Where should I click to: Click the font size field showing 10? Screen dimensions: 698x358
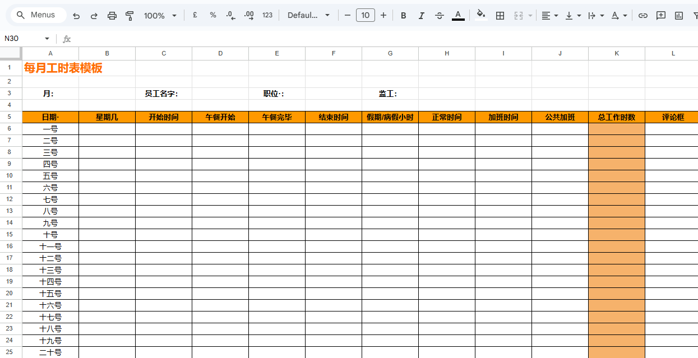[x=366, y=15]
